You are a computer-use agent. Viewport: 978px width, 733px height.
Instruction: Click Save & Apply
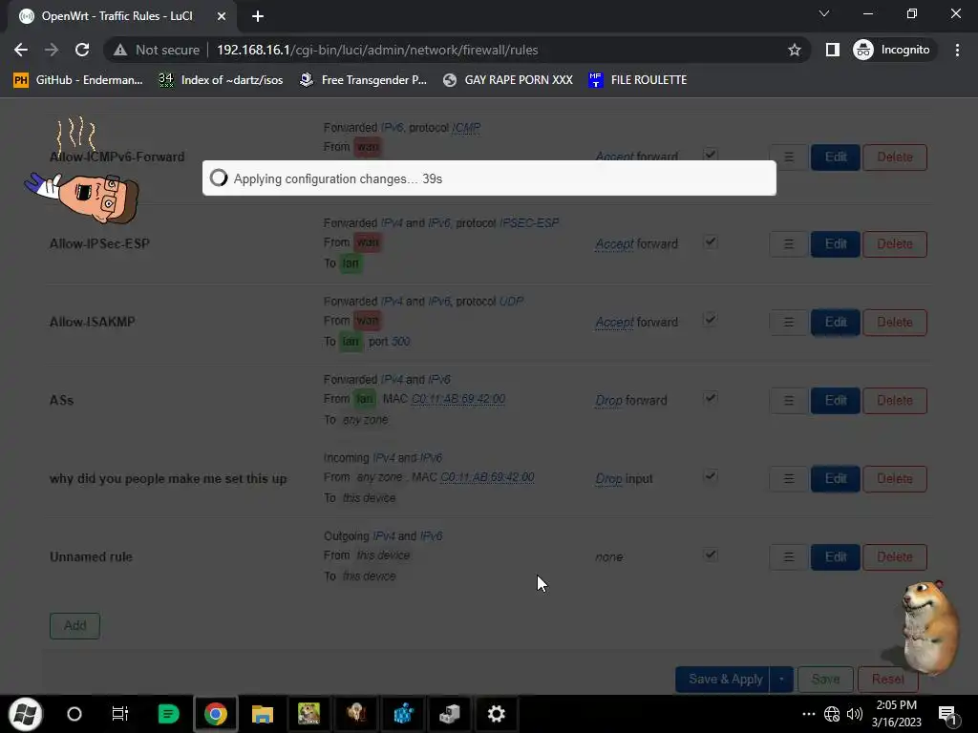[725, 680]
